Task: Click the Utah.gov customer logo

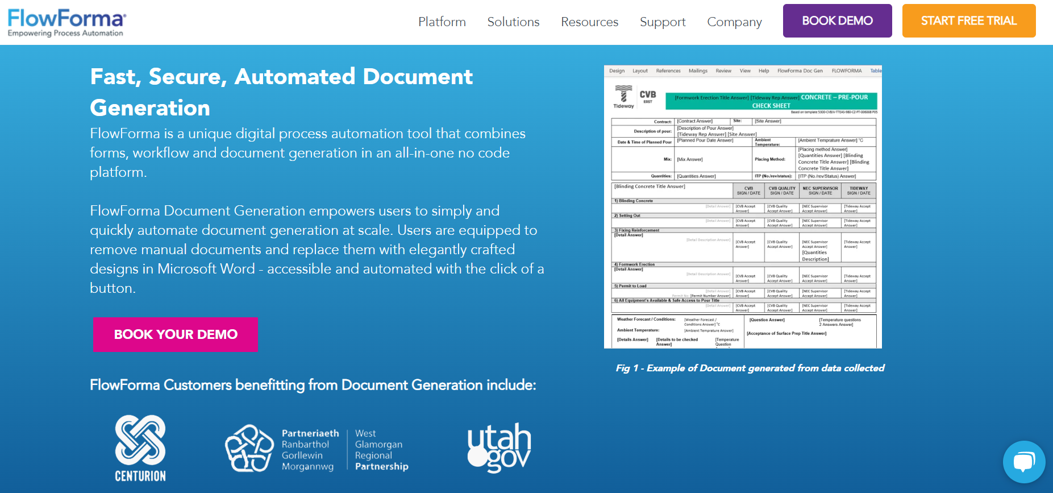Action: coord(499,448)
